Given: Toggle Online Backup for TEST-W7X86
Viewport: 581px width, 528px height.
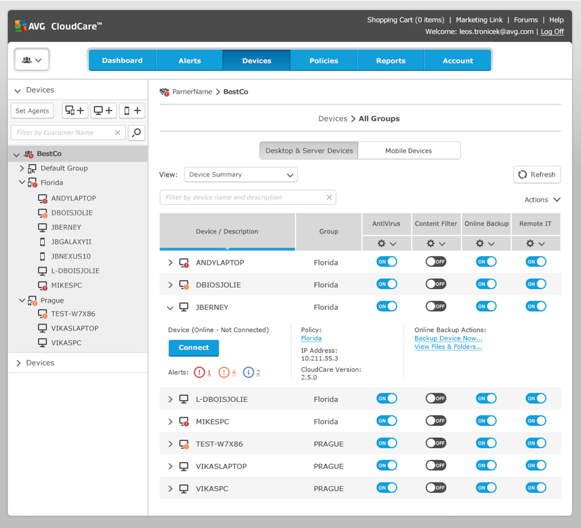Looking at the screenshot, I should [486, 443].
